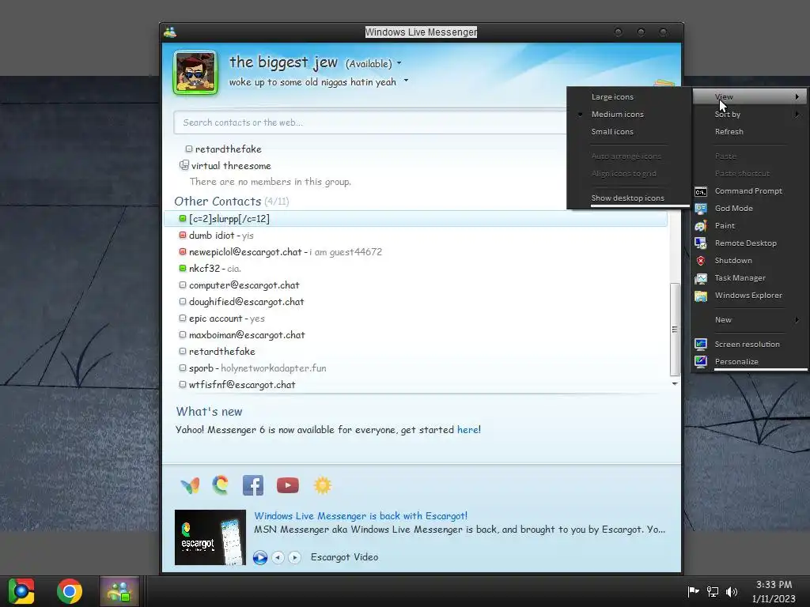
Task: Click the Messenger taskbar button
Action: (x=119, y=591)
